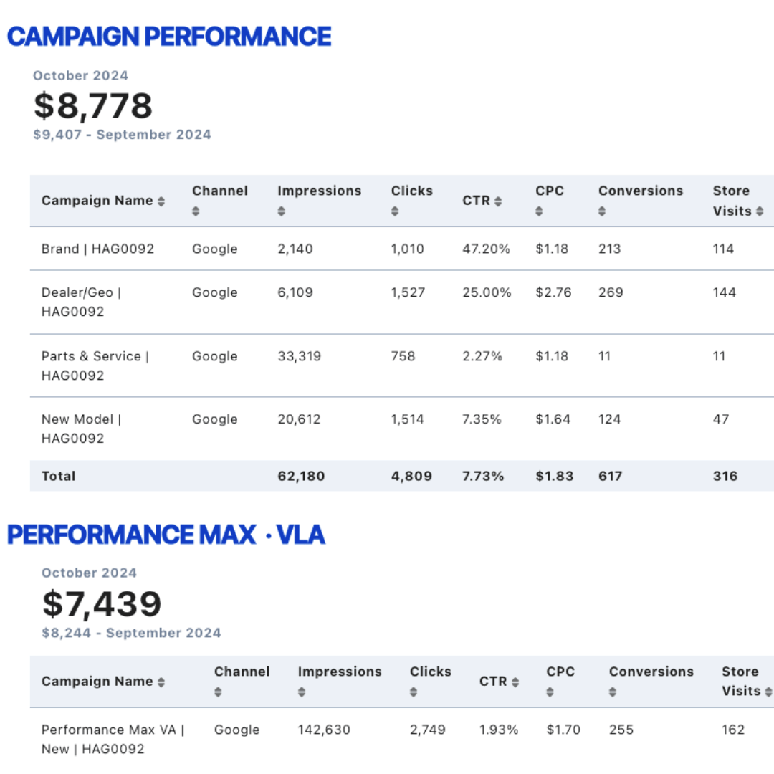Sort Campaign Performance table by CPC arrows
Viewport: 774px width, 774px height.
coord(539,211)
